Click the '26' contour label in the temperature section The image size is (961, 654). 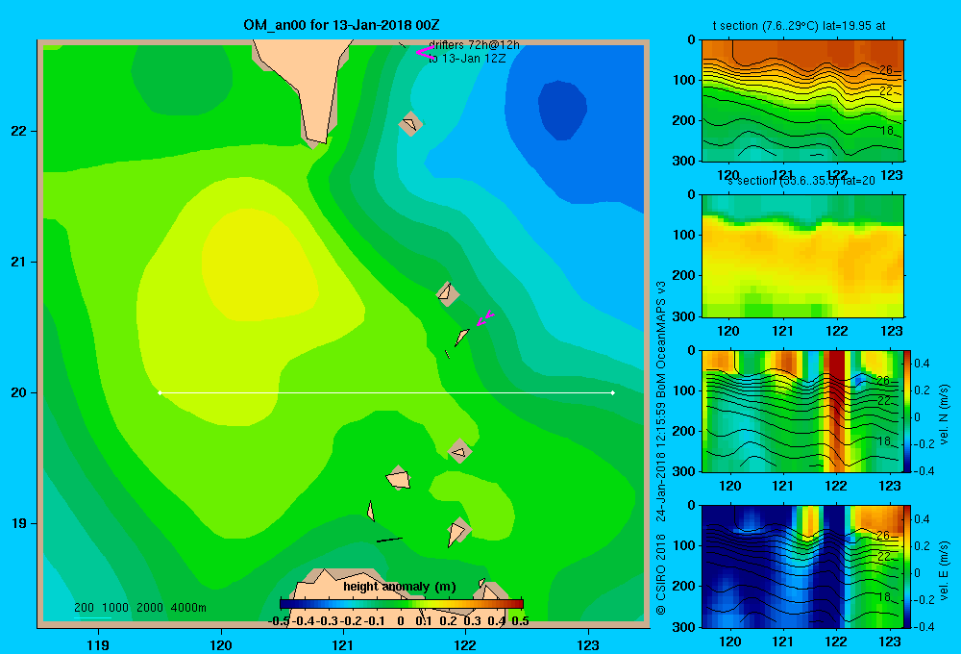point(886,70)
